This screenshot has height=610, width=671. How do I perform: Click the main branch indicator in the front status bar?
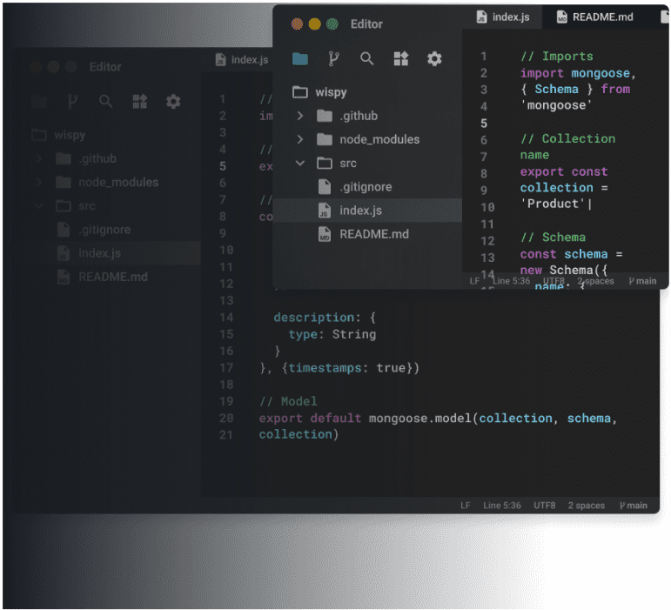[641, 281]
